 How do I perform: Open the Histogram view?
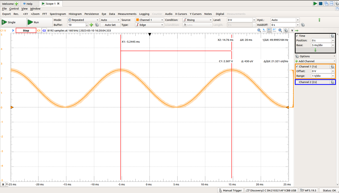pos(75,14)
